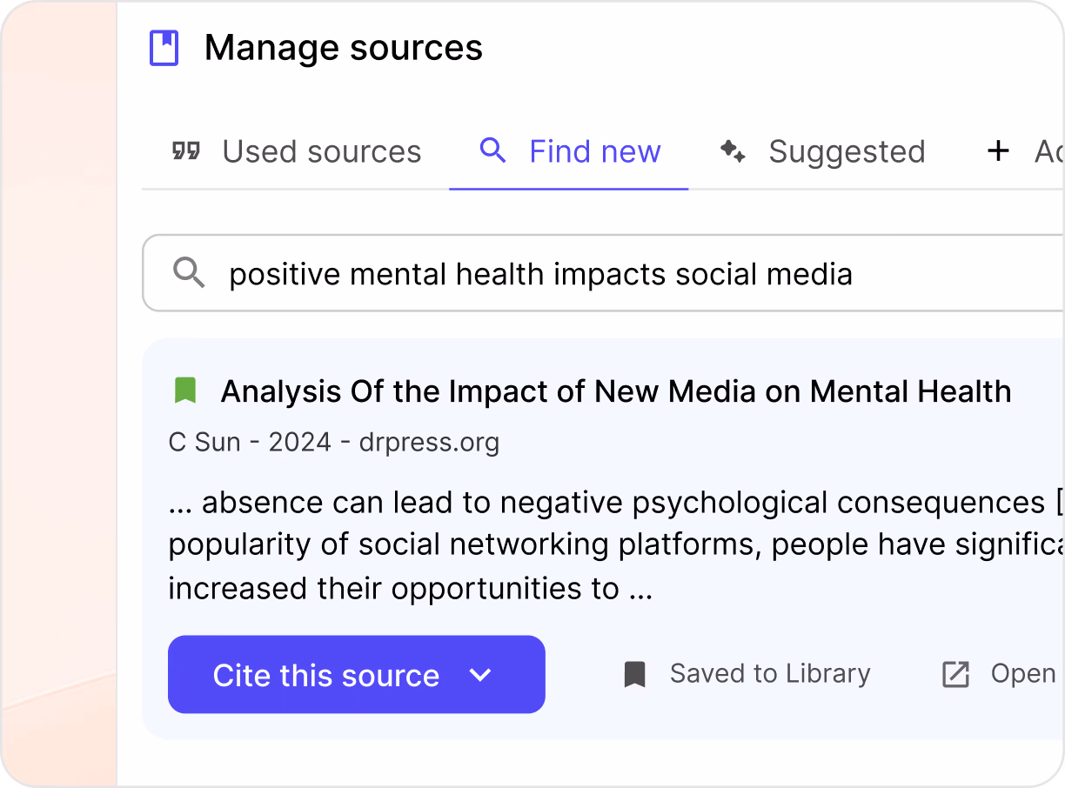Viewport: 1065px width, 788px height.
Task: Click the plus icon next to Suggested
Action: 997,150
